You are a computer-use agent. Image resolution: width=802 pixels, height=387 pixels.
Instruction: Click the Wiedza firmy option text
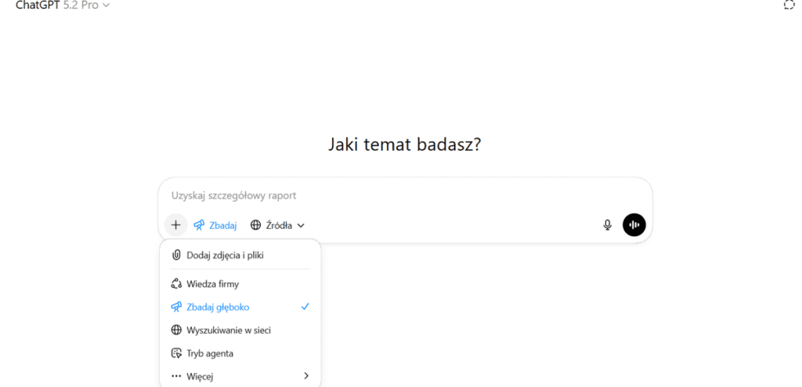212,284
